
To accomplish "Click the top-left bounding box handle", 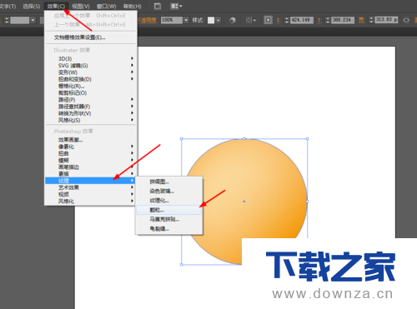I will (182, 138).
